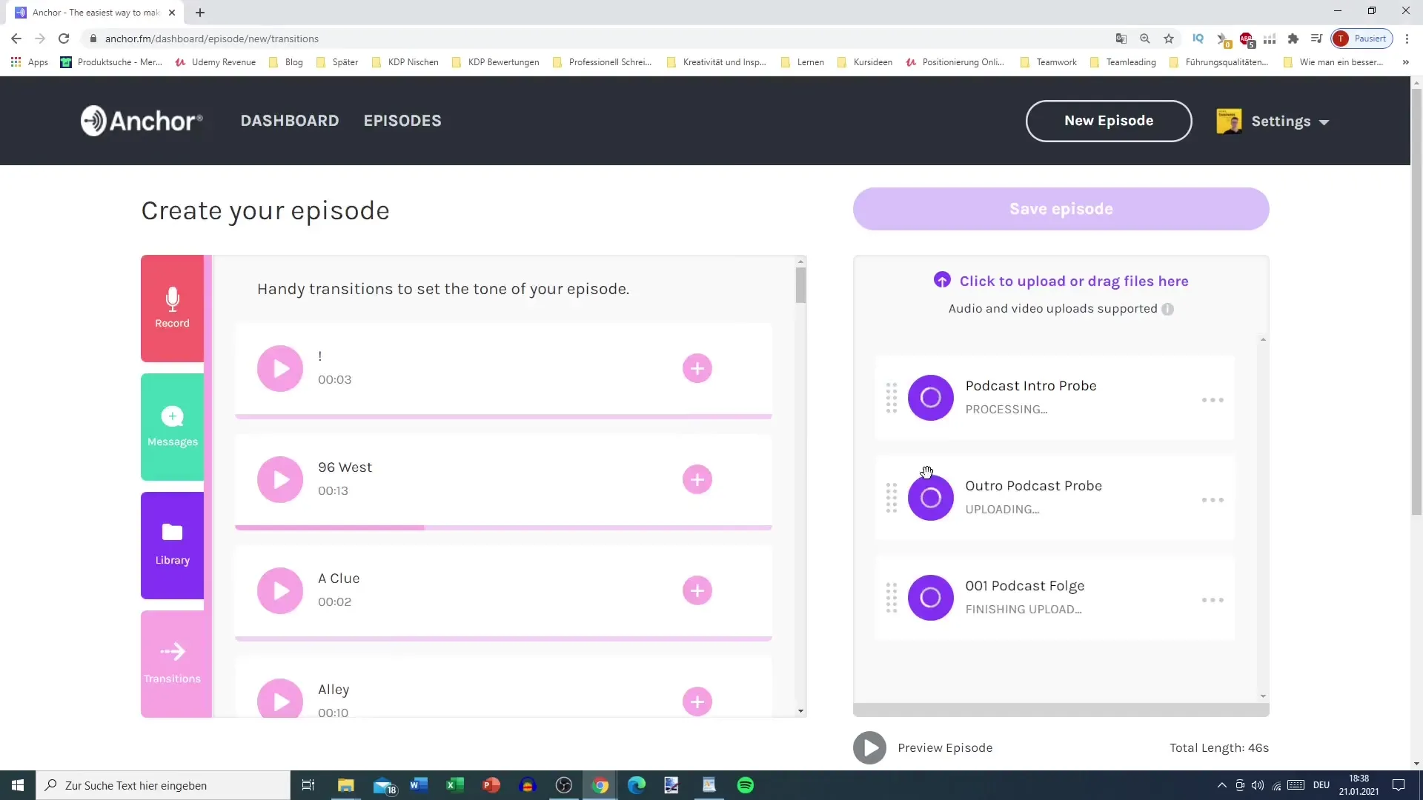
Task: Open options menu for 001 Podcast Folge
Action: [1213, 600]
